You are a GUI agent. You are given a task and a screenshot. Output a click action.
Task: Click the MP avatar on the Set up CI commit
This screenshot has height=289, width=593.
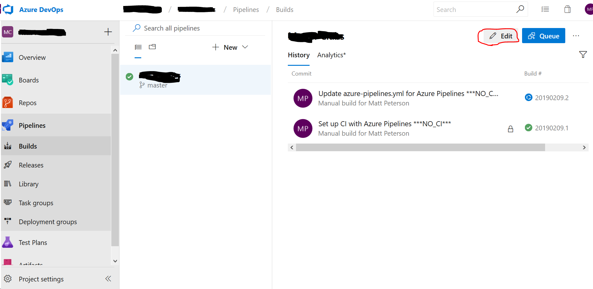coord(303,128)
